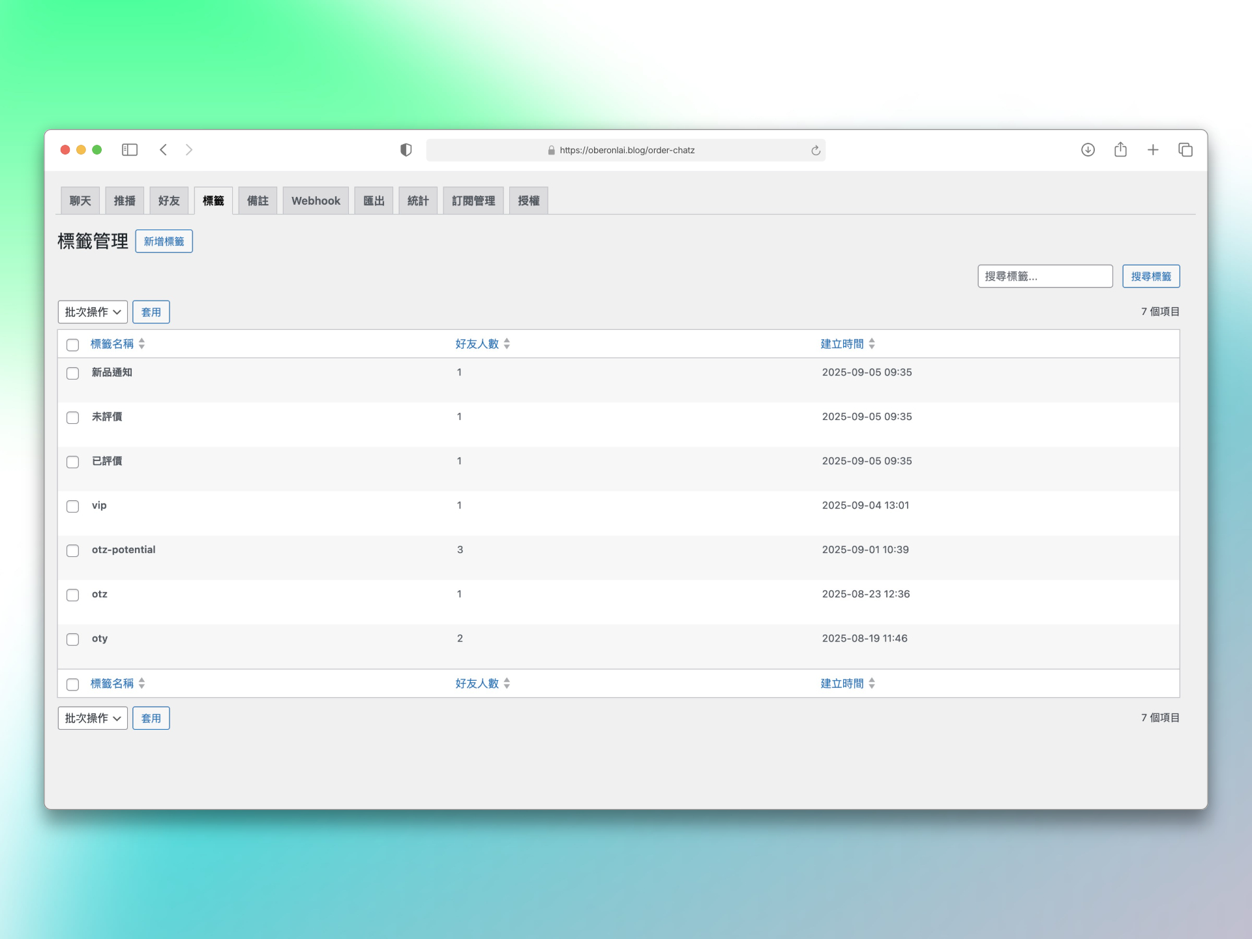1252x939 pixels.
Task: Tick the header select-all checkbox
Action: click(73, 344)
